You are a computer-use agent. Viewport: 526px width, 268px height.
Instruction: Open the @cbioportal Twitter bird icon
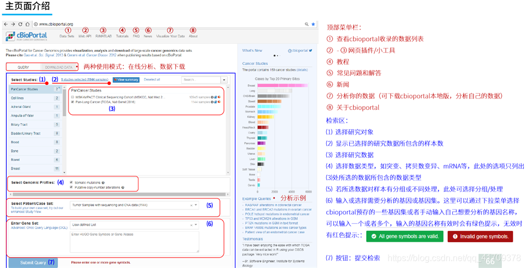311,50
